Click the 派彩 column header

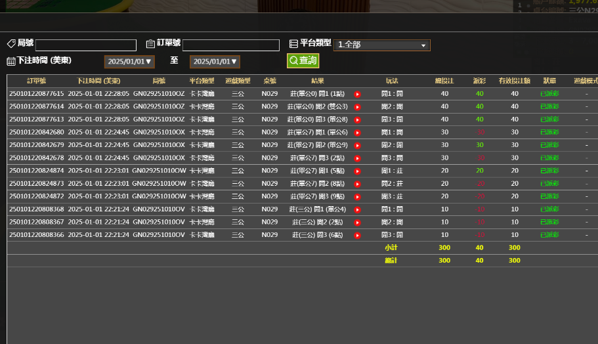coord(479,81)
